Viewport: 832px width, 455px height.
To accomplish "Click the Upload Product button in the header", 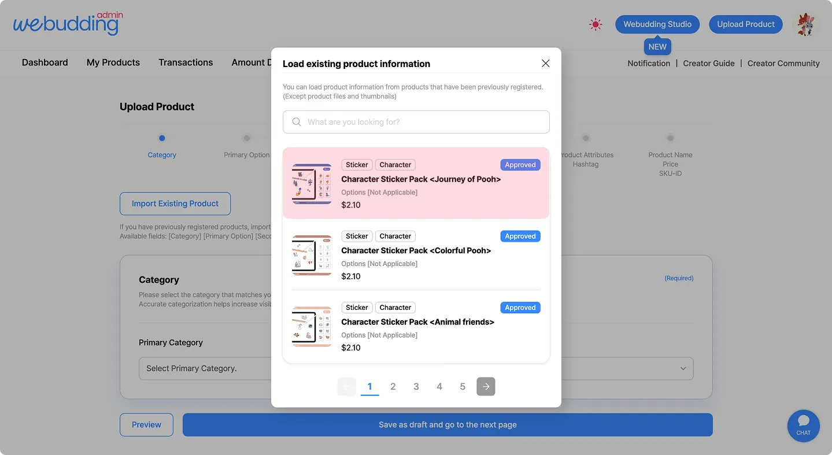I will coord(746,24).
